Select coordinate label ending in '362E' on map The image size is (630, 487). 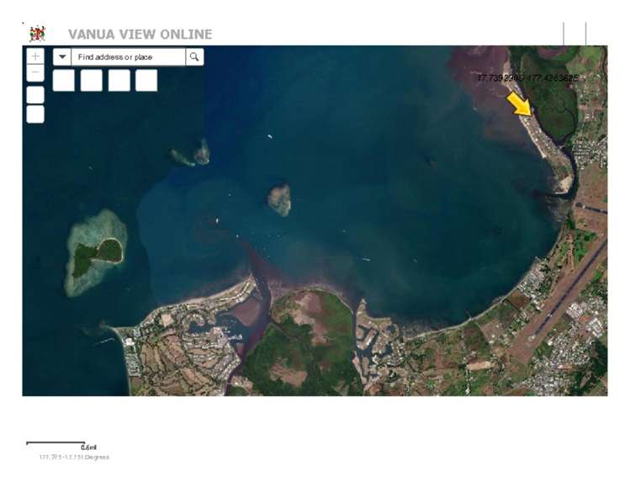tap(527, 77)
